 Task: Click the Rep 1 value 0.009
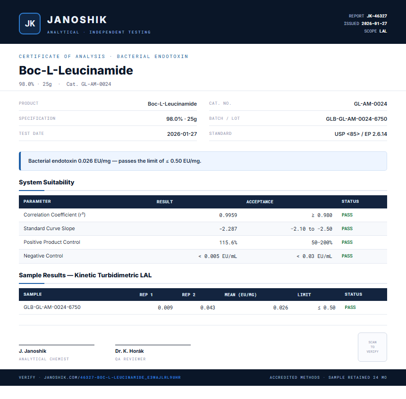(165, 308)
